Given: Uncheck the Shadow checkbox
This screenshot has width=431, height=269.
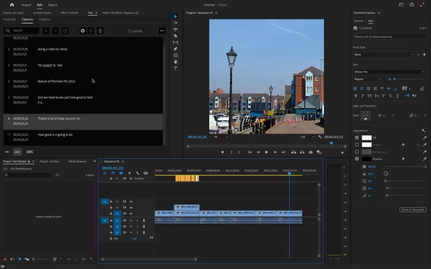Looking at the screenshot, I should click(357, 159).
